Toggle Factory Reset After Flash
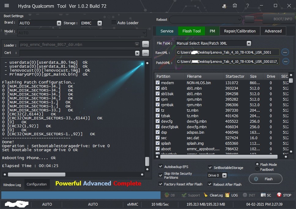Screen dimensions: 296x209 (161, 184)
